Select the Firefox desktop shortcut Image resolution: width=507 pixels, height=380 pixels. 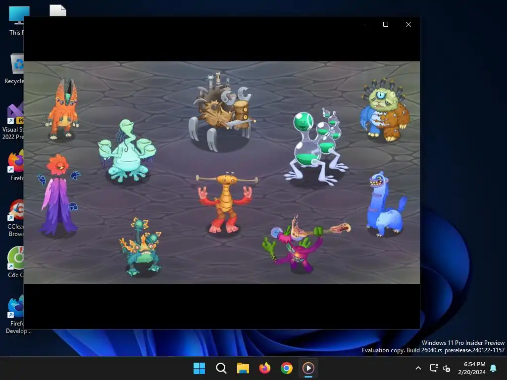[16, 165]
